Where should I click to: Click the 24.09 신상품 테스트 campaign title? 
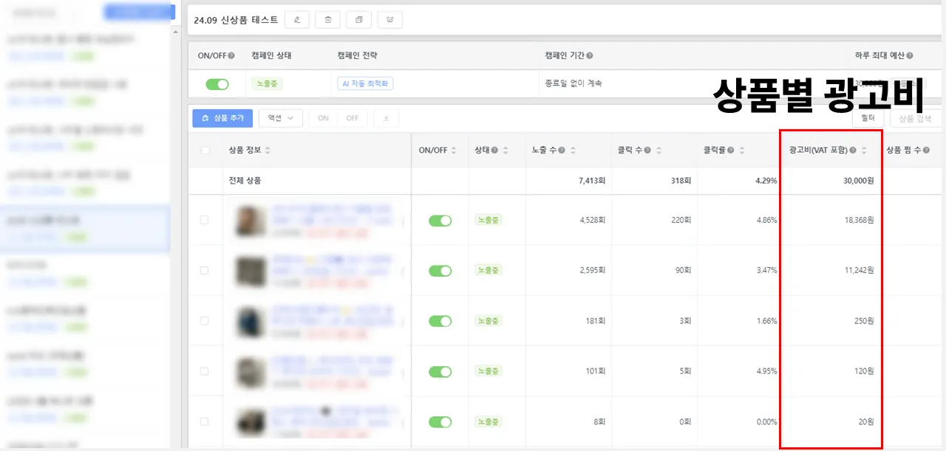click(236, 20)
